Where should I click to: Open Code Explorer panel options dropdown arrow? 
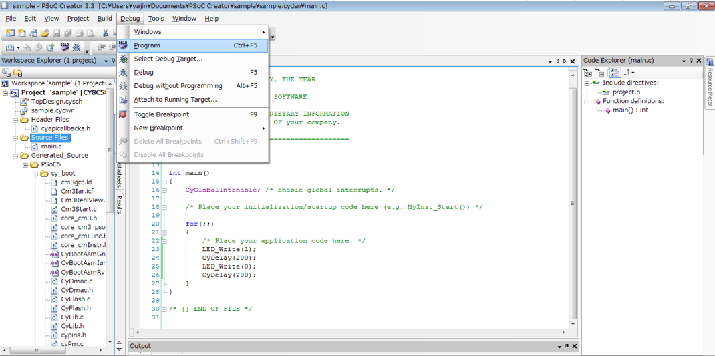684,61
